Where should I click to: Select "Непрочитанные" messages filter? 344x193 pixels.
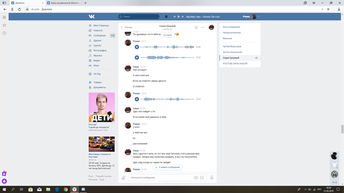pos(232,33)
